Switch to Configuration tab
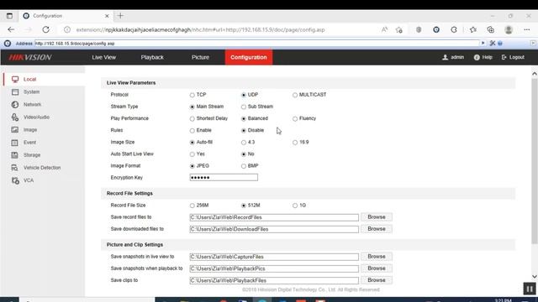 coord(249,57)
